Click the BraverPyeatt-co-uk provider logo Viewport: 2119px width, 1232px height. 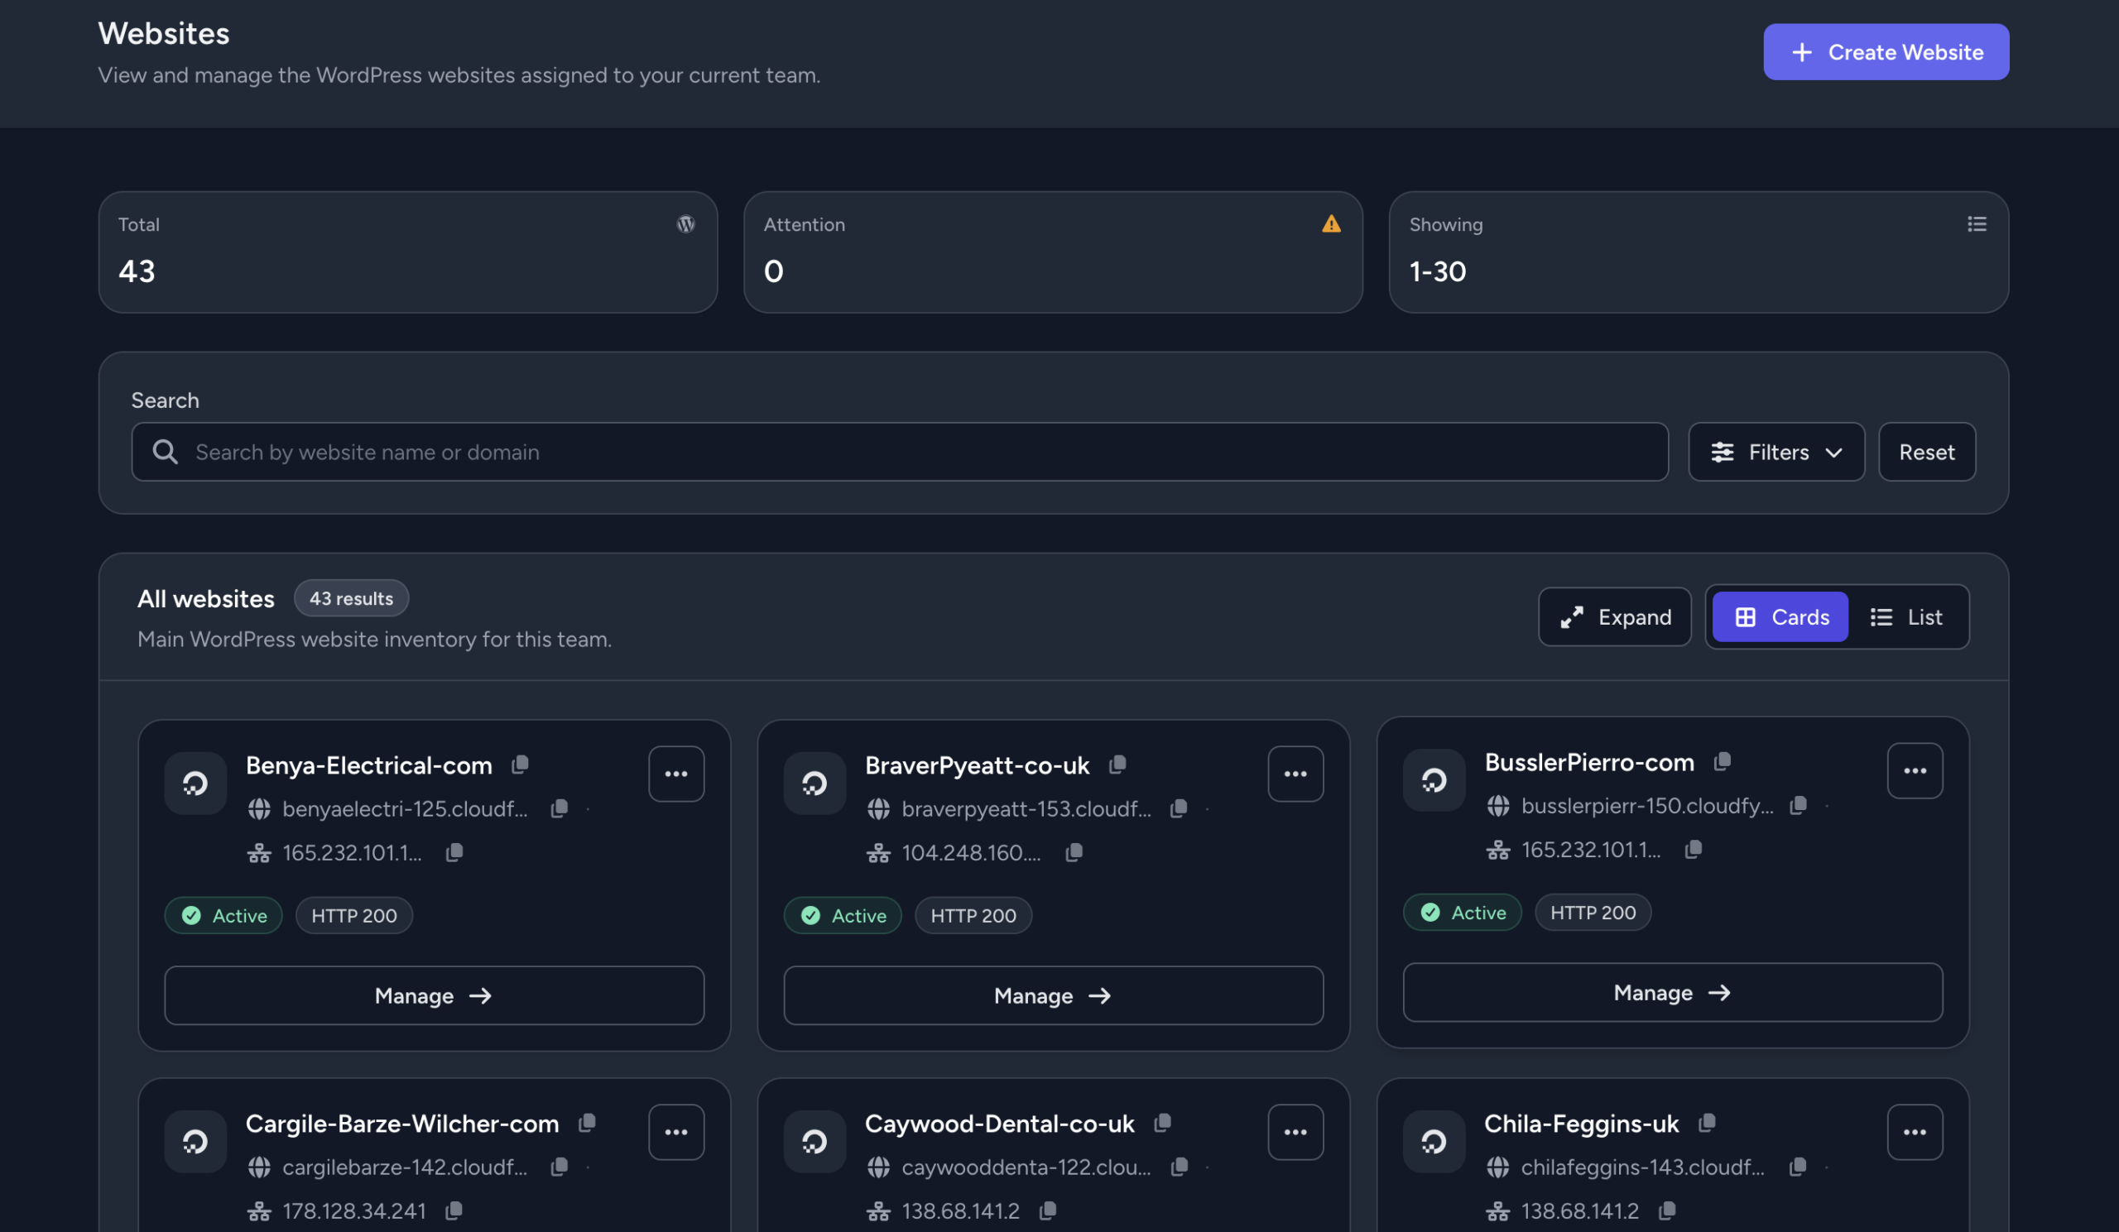click(814, 783)
